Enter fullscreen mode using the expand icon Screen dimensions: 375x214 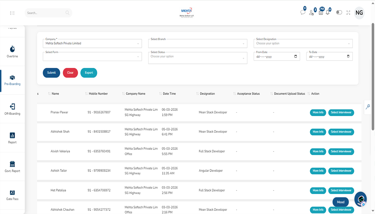click(x=348, y=13)
